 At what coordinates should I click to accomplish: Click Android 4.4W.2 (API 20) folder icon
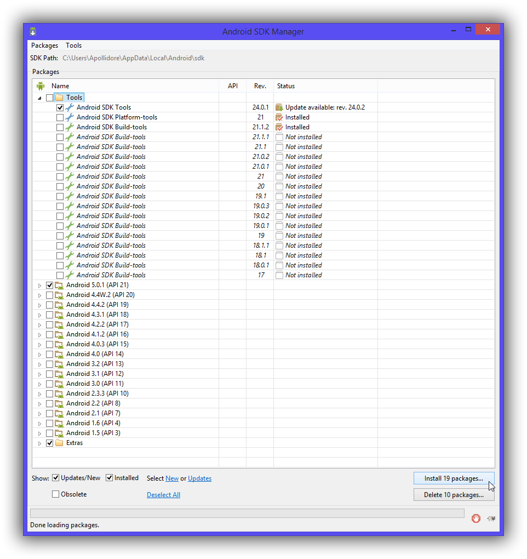coord(59,295)
